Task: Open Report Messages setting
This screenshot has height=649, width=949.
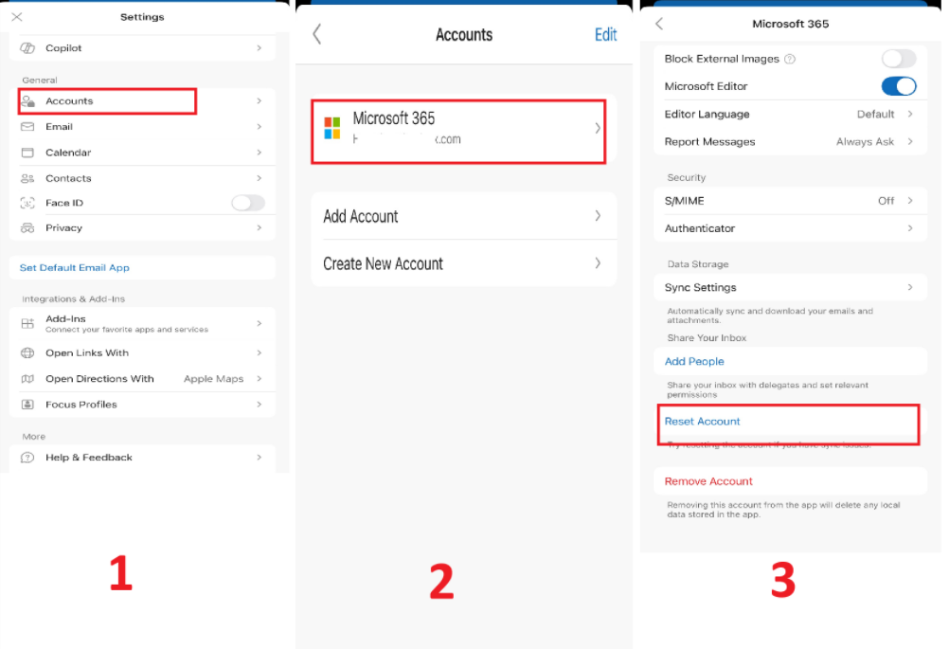Action: [791, 142]
